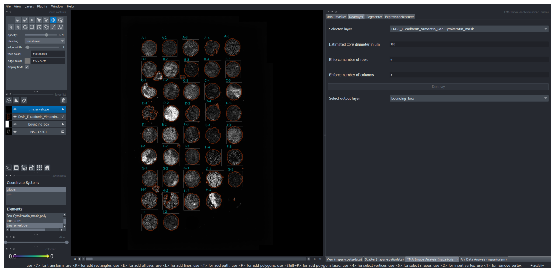The height and width of the screenshot is (272, 555).
Task: Open the File menu
Action: (8, 6)
